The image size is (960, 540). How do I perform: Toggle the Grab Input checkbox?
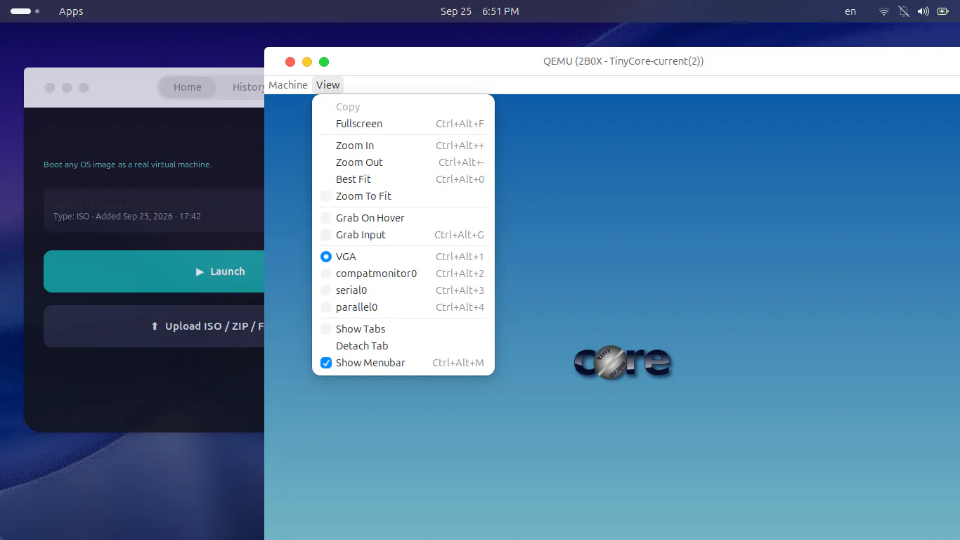click(x=326, y=235)
